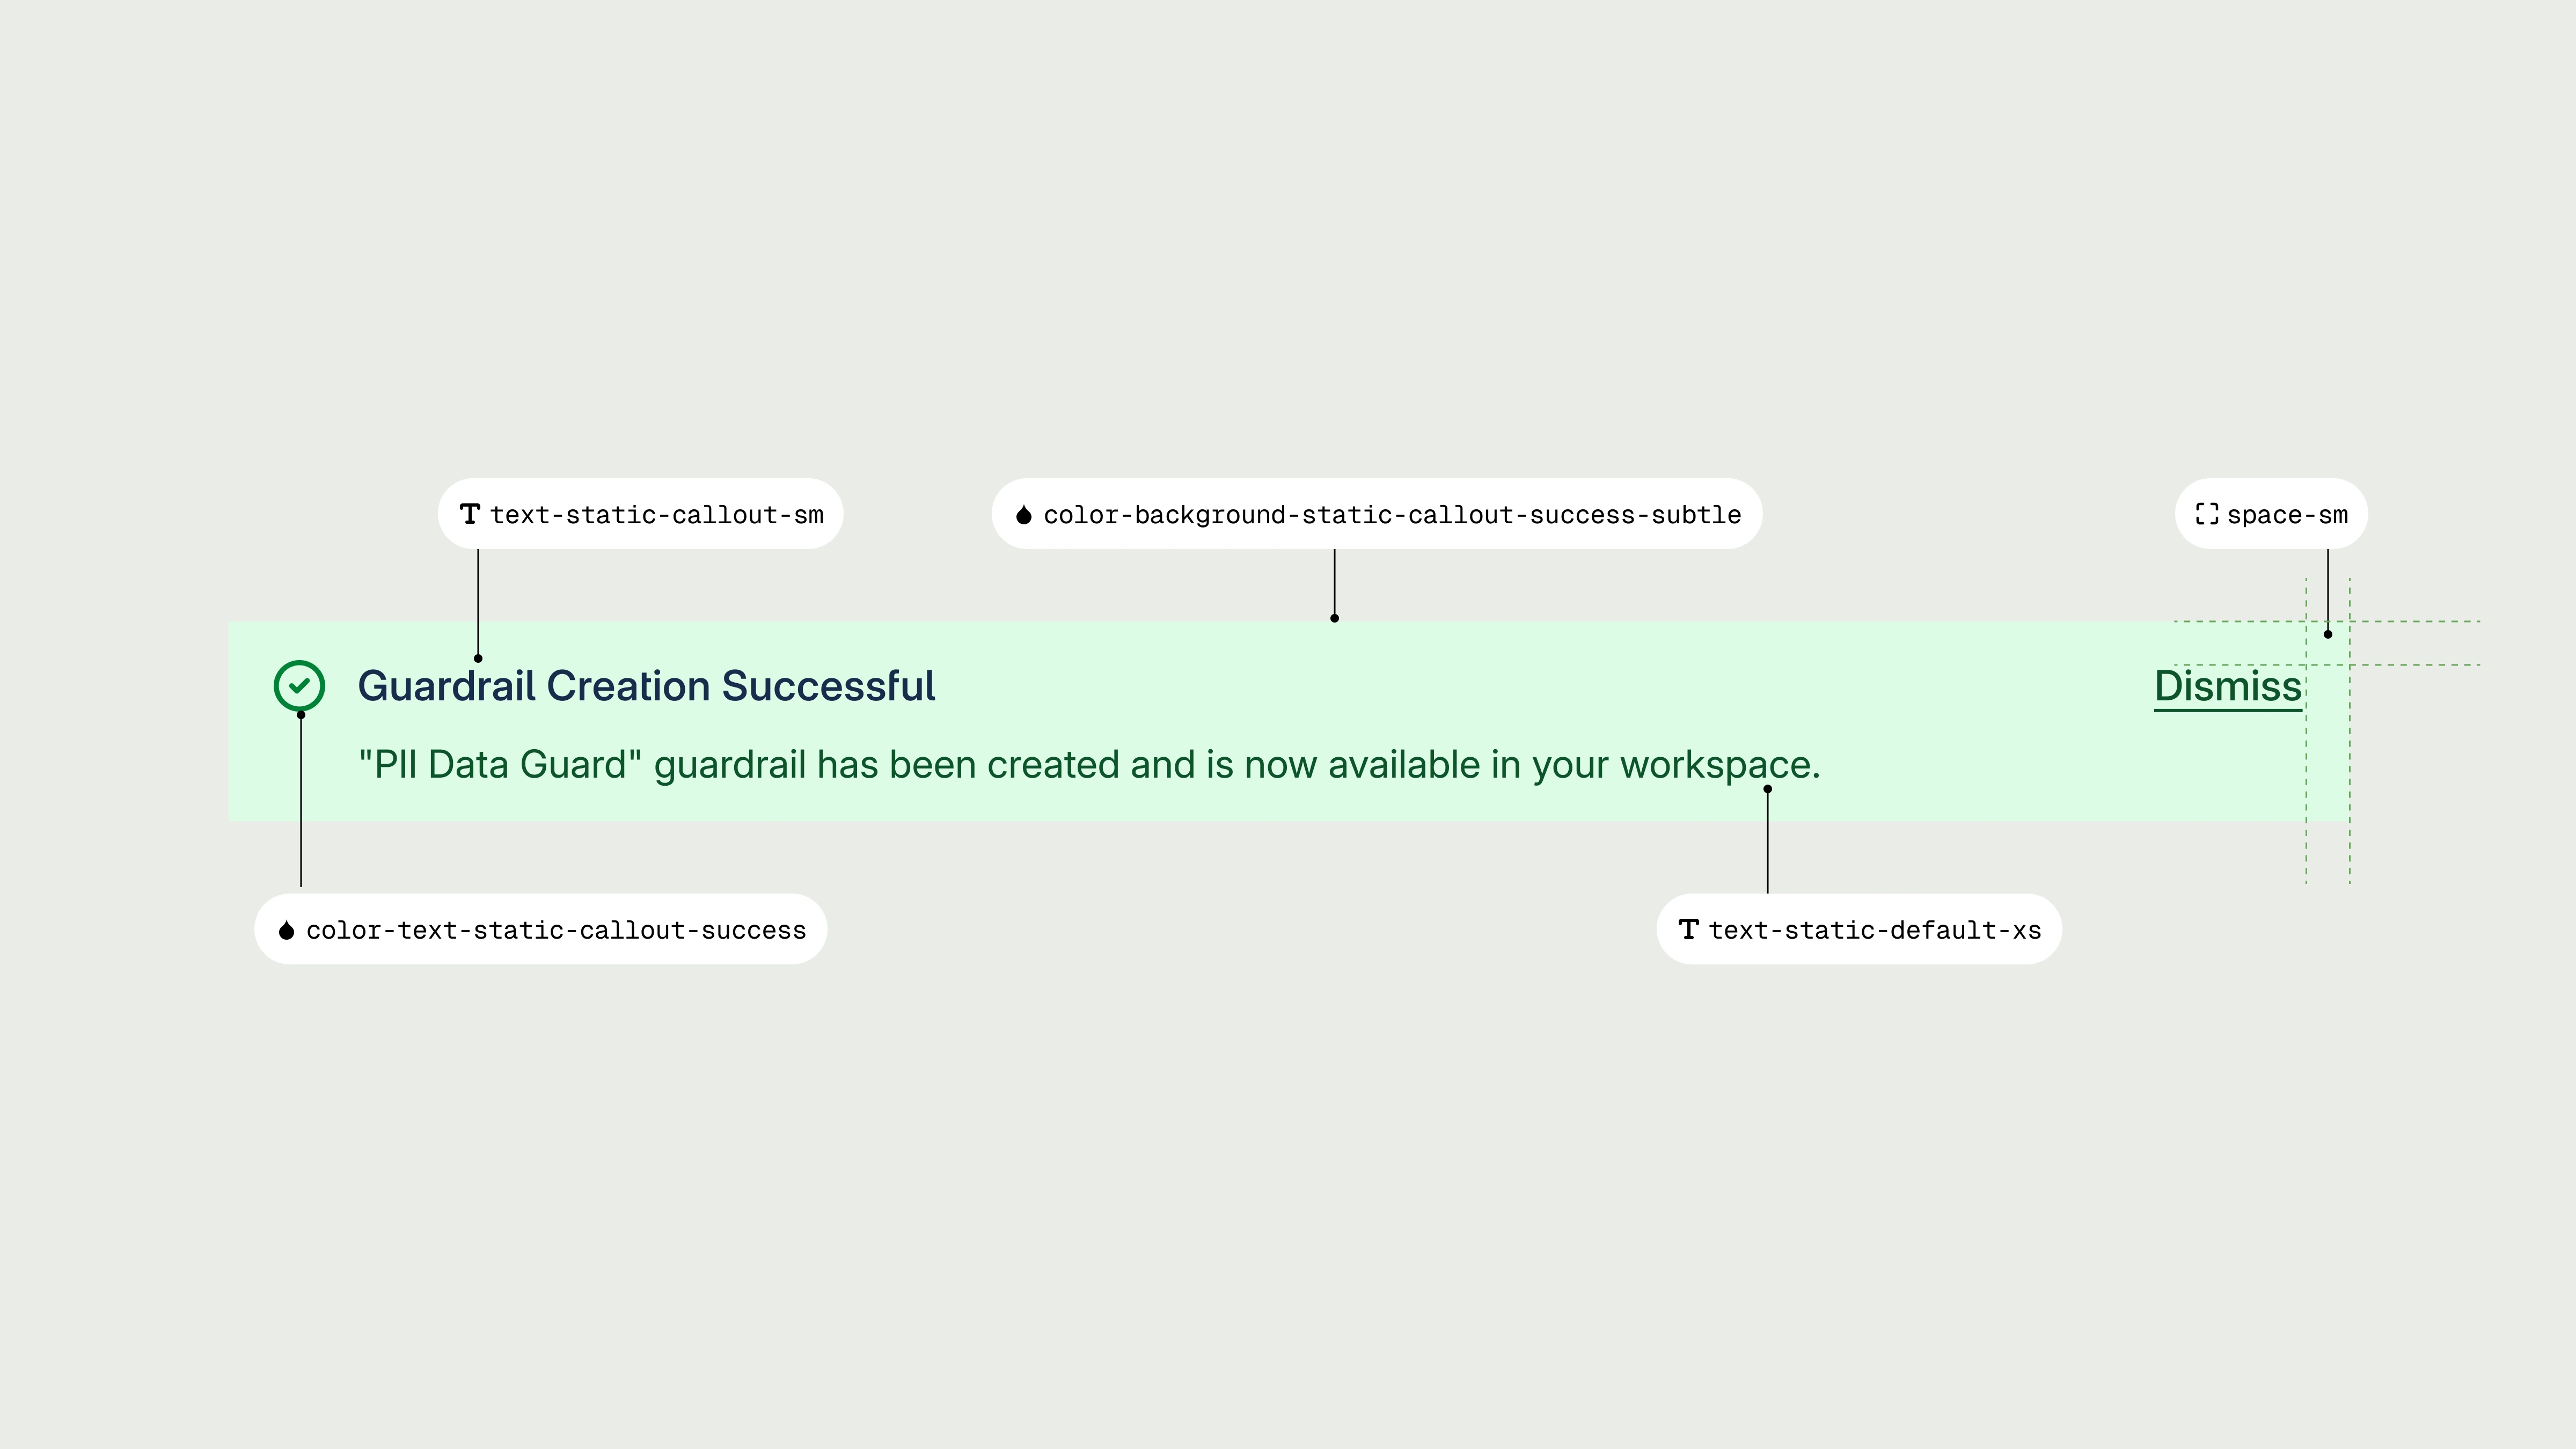
Task: Click the annotation dot in the space-sm padding corner
Action: (2327, 634)
